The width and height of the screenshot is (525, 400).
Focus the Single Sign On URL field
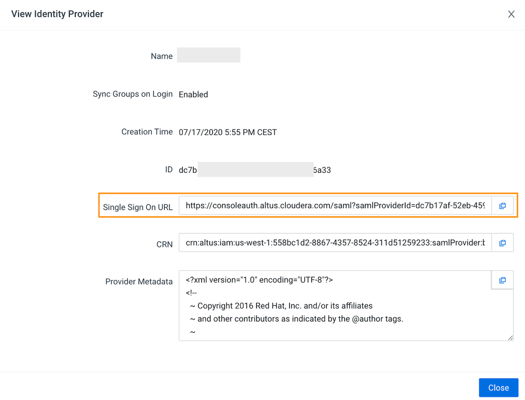coord(335,206)
